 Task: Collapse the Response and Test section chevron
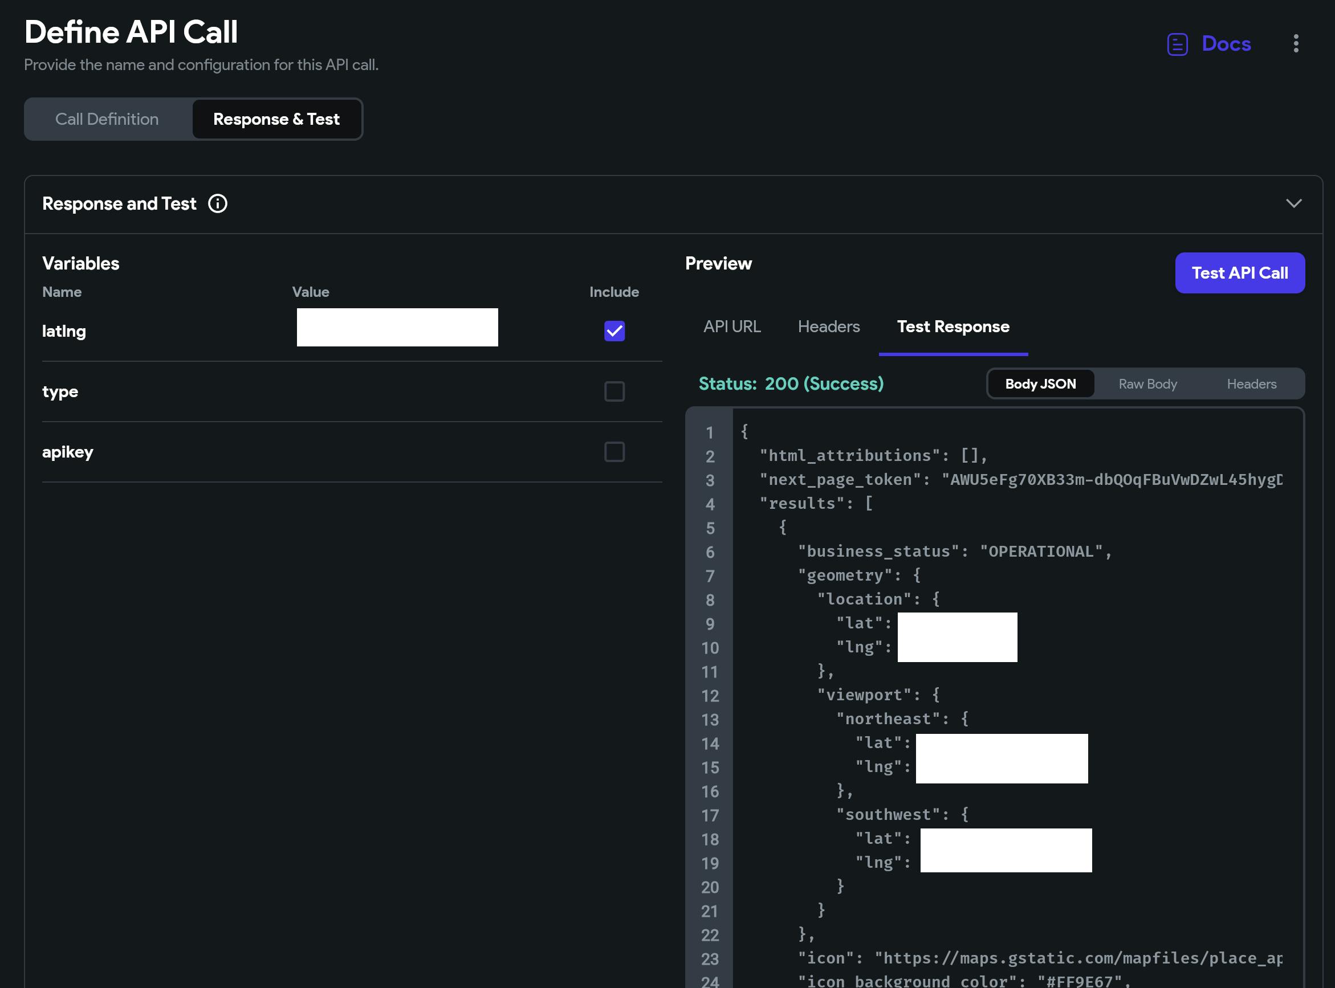tap(1293, 204)
